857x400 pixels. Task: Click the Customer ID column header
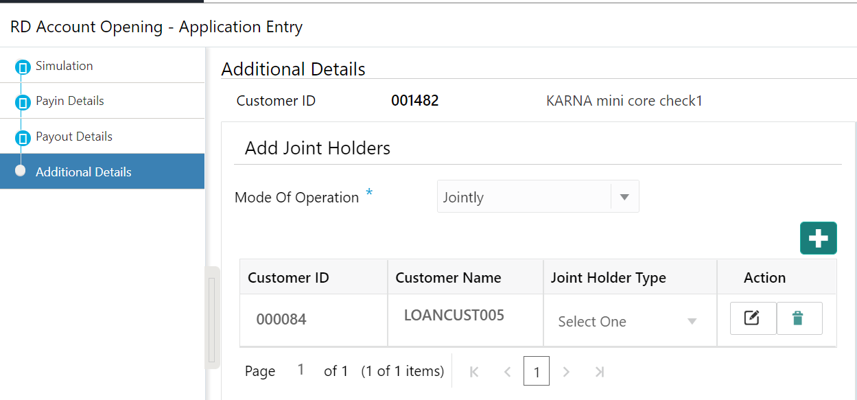[x=314, y=277]
